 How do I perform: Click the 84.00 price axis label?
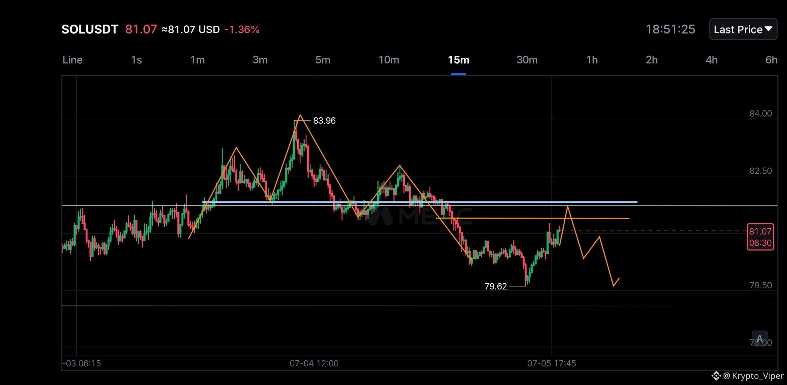click(761, 113)
